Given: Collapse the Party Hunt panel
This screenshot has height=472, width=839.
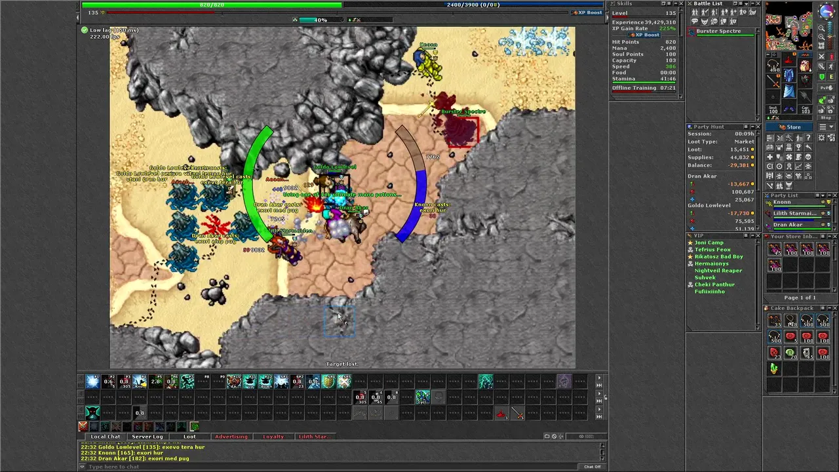Looking at the screenshot, I should click(752, 127).
